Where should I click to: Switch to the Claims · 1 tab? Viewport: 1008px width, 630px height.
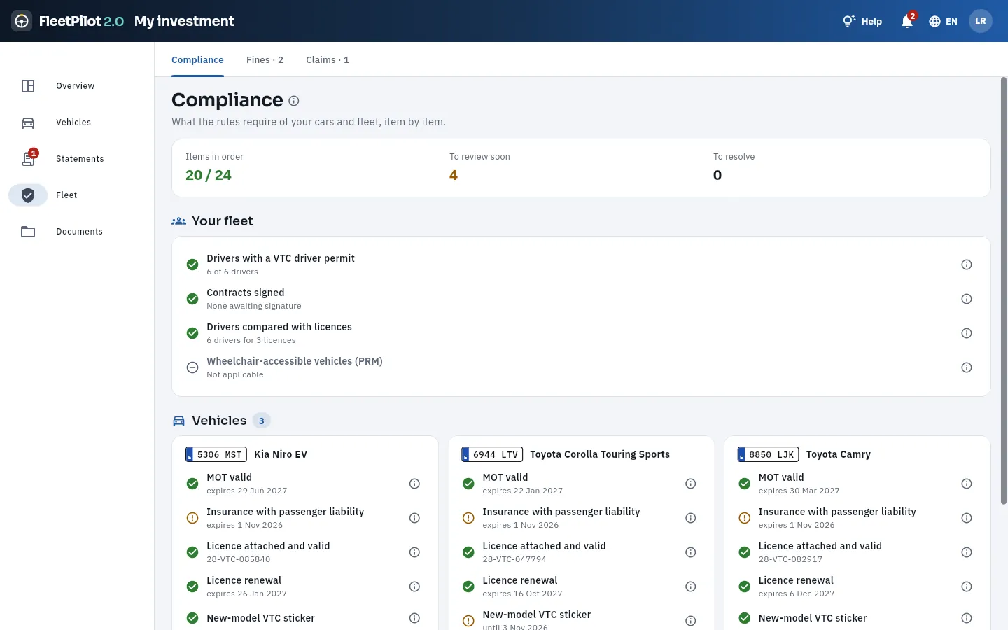(328, 60)
